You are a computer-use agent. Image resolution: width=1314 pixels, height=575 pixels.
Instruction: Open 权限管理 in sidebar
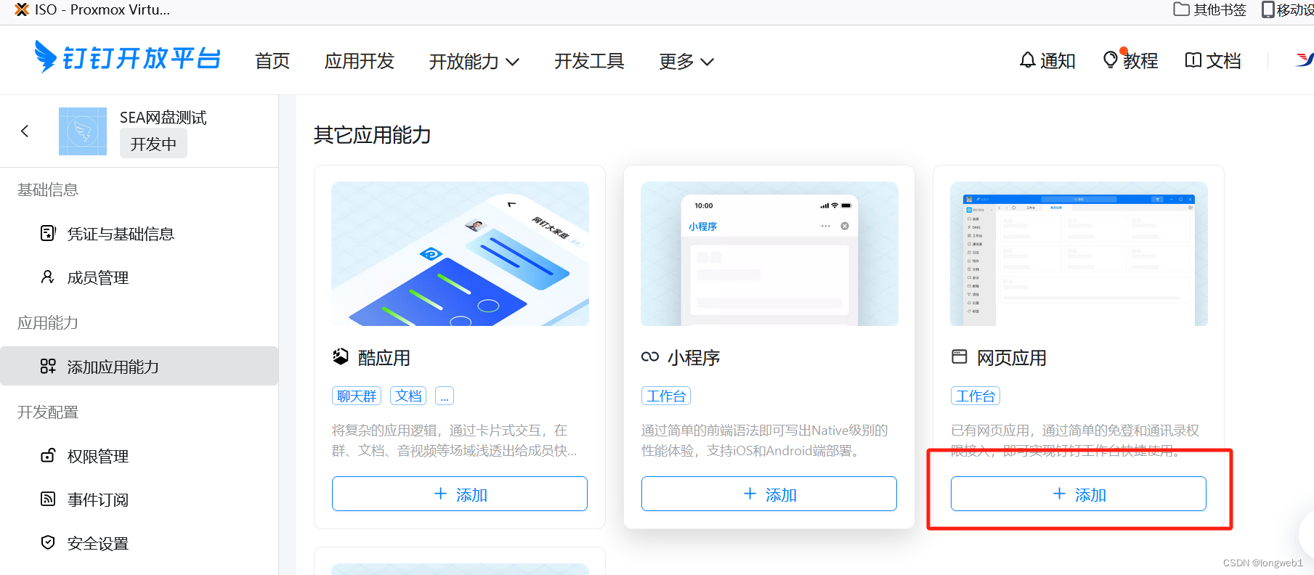[x=139, y=456]
